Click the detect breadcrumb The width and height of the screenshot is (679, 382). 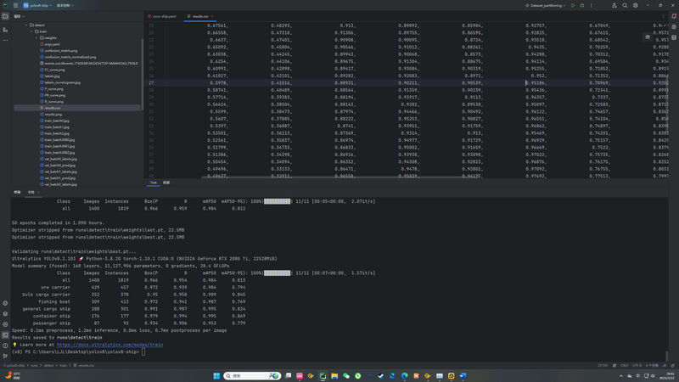[48, 366]
